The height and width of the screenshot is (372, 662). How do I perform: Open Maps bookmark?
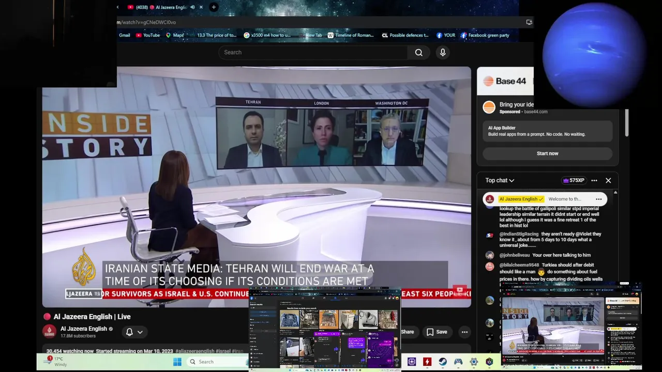click(175, 35)
